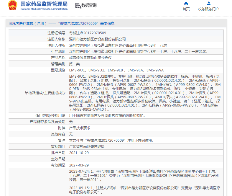Screen dimensions: 232x196
Task: Click the 国家药品监督管理局 site title
Action: [44, 4]
